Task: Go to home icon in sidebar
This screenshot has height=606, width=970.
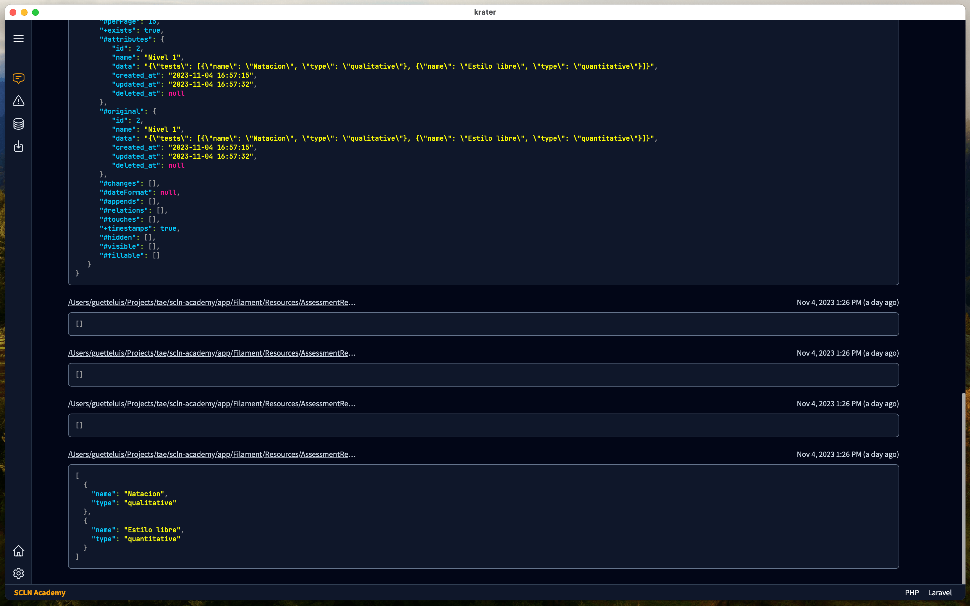Action: 19,551
